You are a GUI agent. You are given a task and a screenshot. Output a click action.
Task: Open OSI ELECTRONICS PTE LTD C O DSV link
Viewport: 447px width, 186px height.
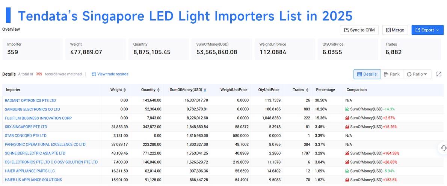click(x=51, y=162)
